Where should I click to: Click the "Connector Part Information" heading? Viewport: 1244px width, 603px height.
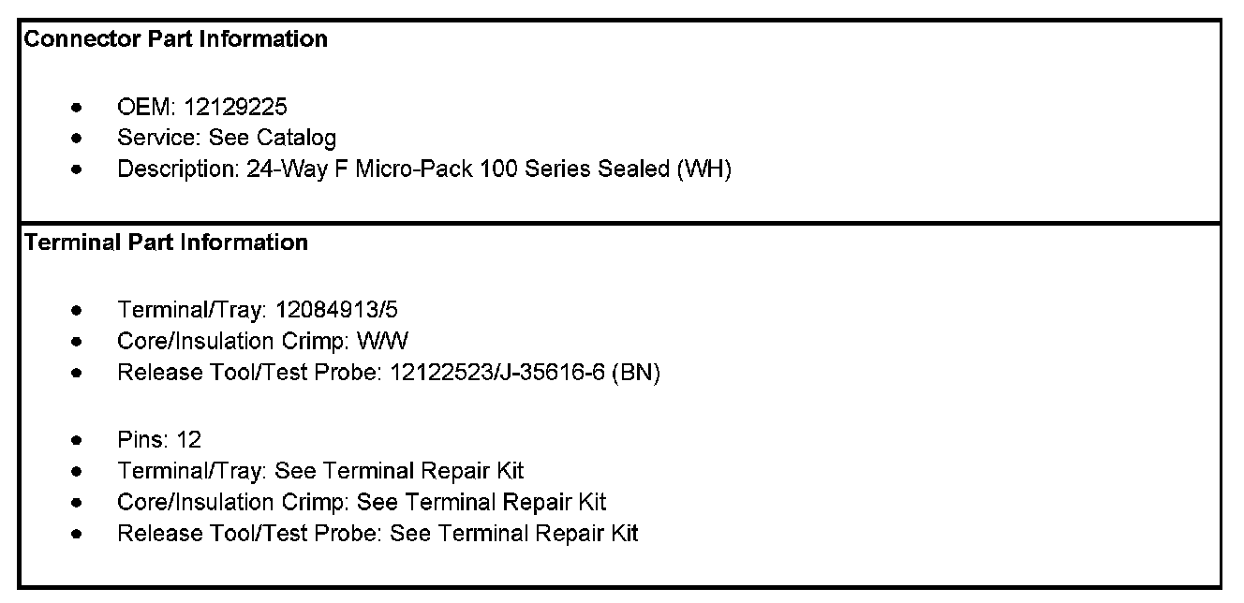pos(175,39)
